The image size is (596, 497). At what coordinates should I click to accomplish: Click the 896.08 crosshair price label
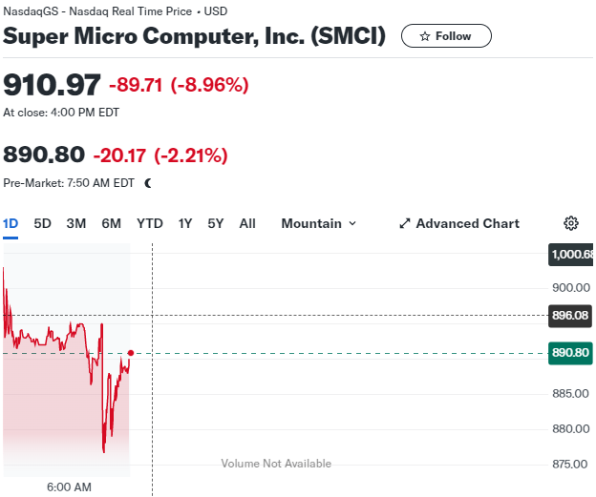point(570,316)
